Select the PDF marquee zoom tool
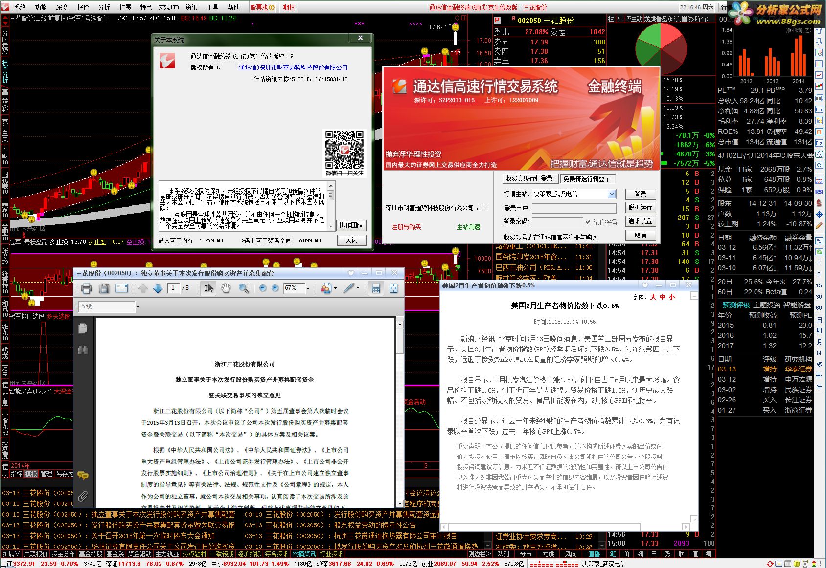The image size is (826, 568). [243, 288]
